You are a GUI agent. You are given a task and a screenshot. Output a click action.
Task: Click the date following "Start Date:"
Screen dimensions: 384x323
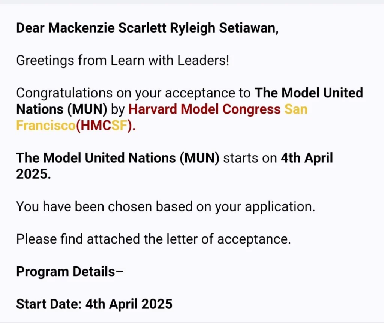129,303
